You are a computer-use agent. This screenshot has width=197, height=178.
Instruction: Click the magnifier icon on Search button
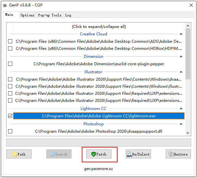coord(53,154)
